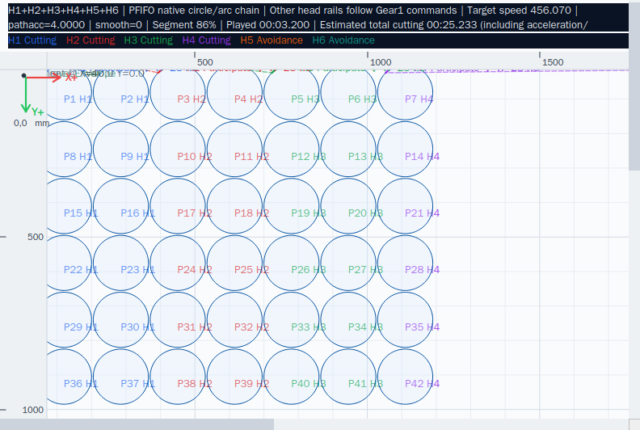Click the 1500 mark on top ruler

click(553, 62)
